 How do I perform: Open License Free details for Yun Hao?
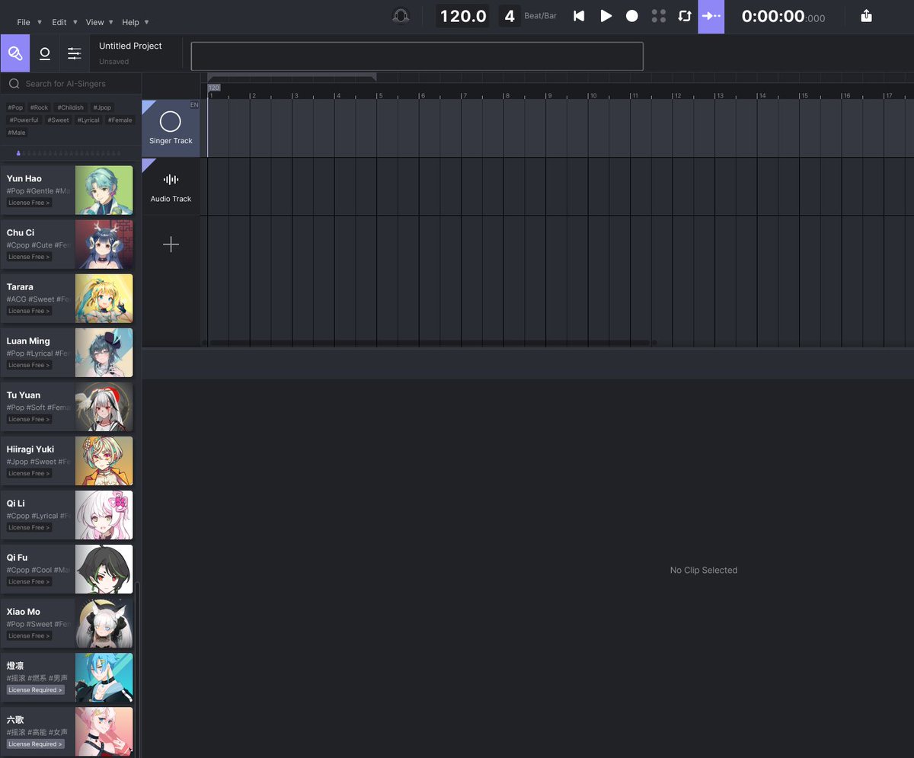click(29, 202)
